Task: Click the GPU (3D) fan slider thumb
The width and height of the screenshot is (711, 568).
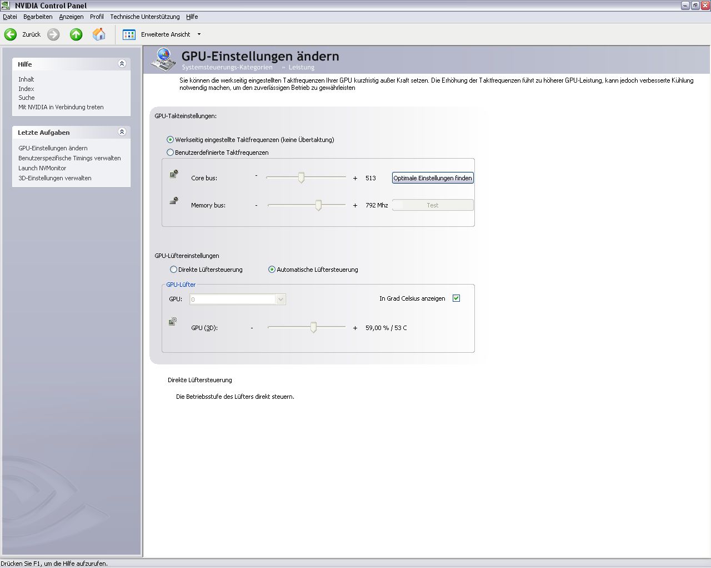Action: tap(313, 328)
